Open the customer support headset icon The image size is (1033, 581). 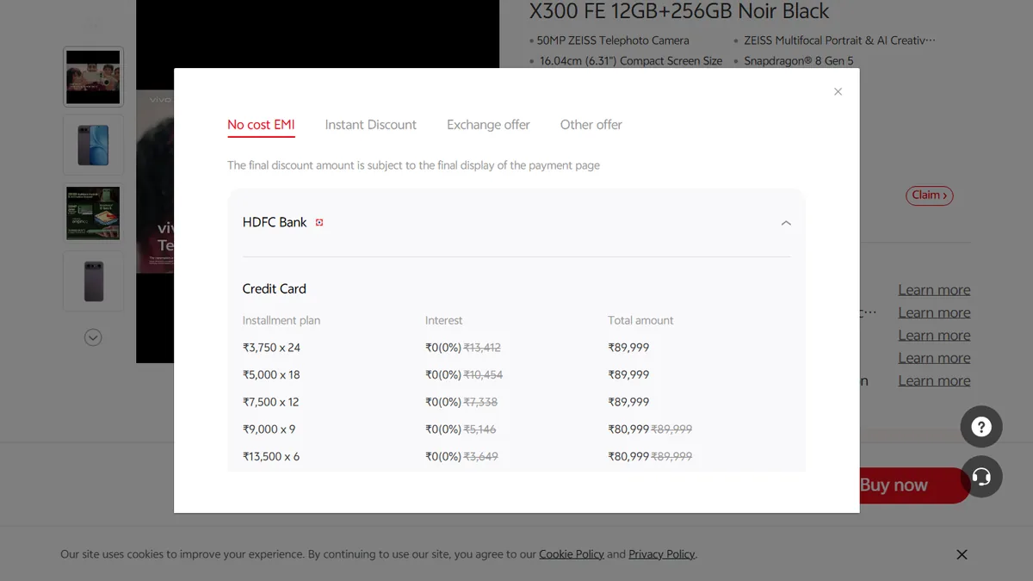981,477
